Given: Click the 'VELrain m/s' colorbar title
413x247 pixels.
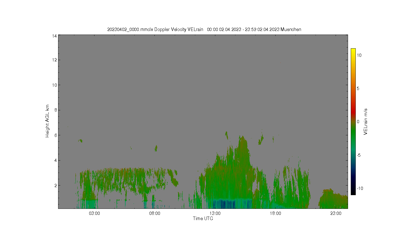Looking at the screenshot, I should click(366, 122).
